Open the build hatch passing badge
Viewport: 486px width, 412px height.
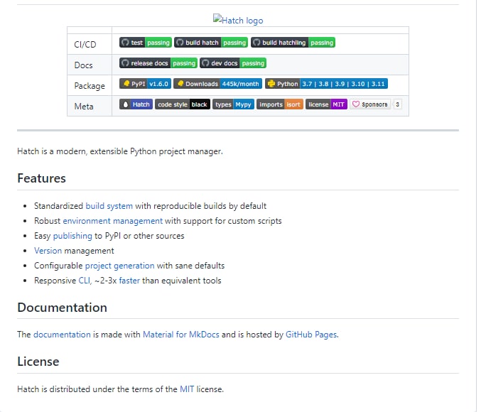pyautogui.click(x=210, y=43)
